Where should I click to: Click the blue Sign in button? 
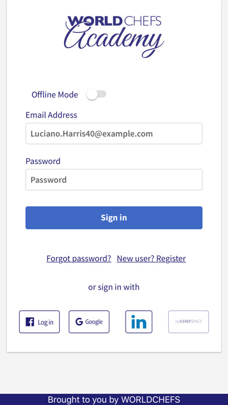click(x=114, y=218)
